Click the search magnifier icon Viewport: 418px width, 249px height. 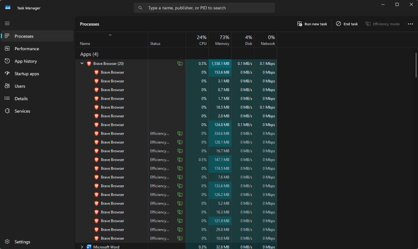tap(140, 8)
